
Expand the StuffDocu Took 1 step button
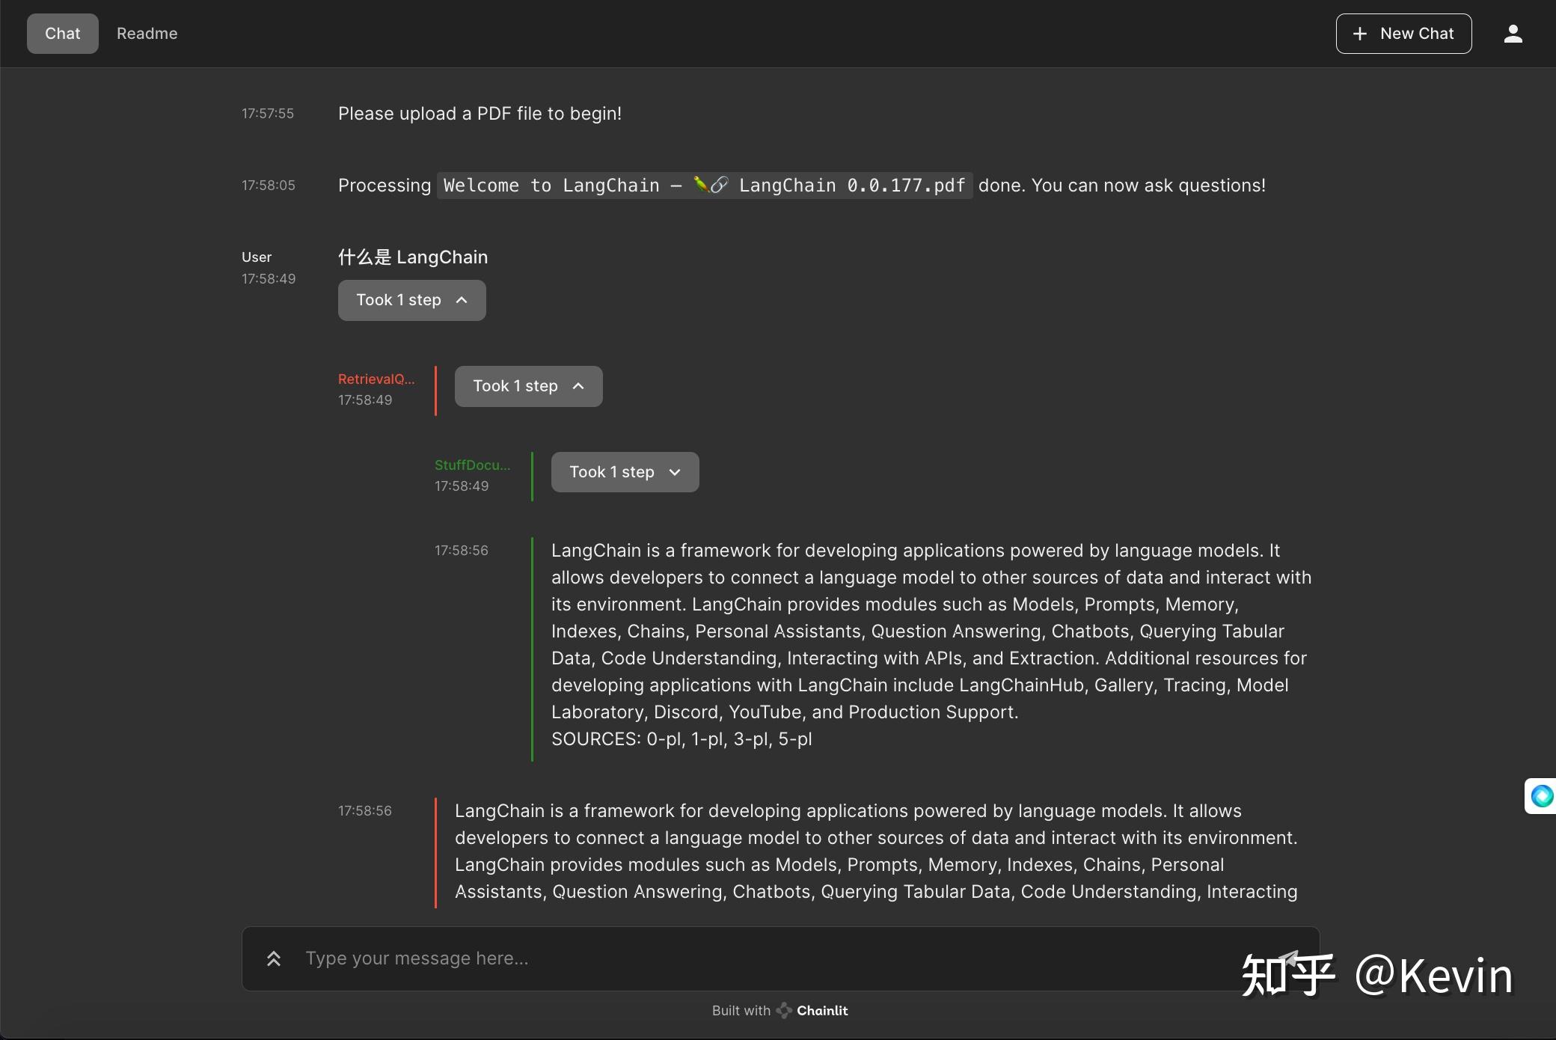click(625, 472)
